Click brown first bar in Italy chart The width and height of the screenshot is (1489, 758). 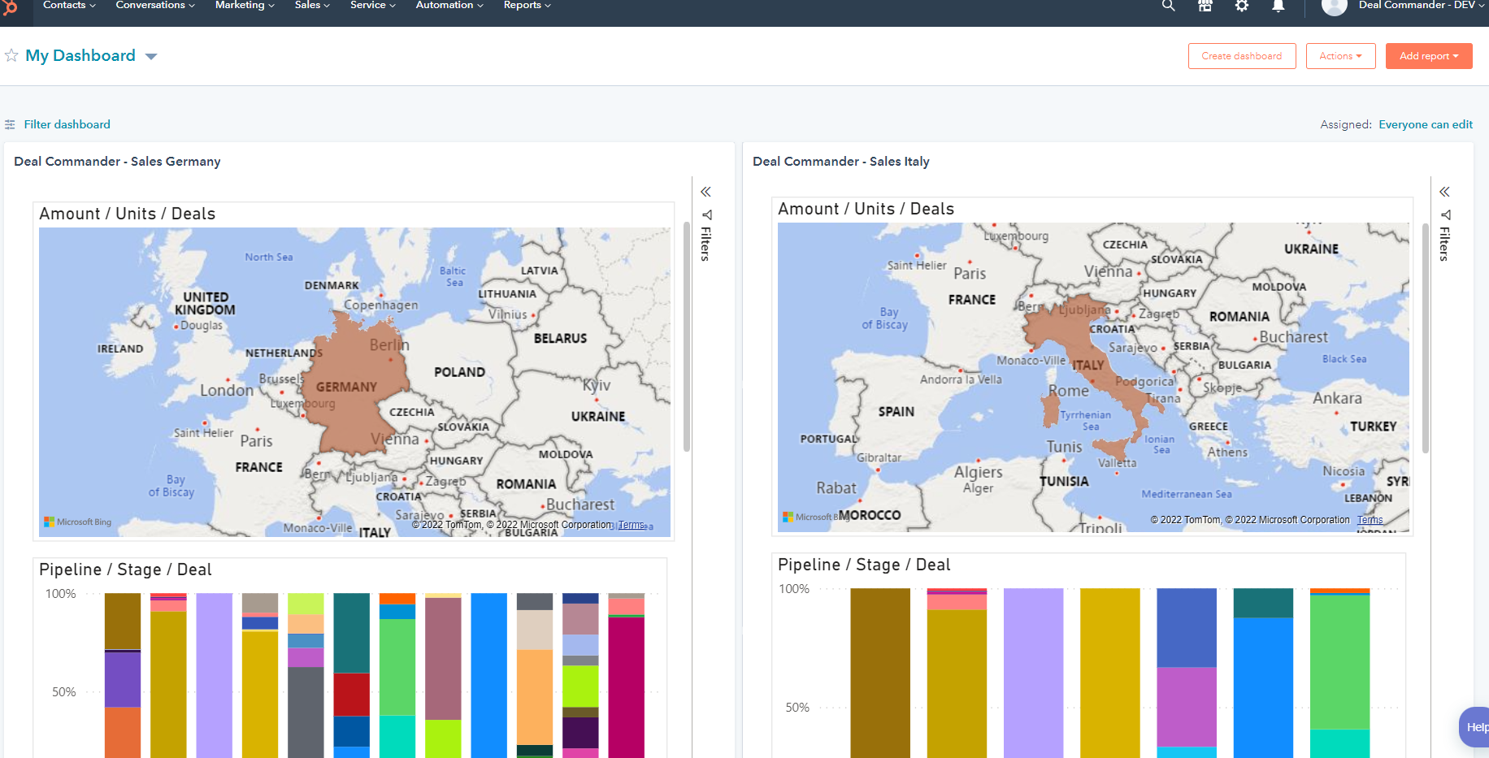pos(880,673)
